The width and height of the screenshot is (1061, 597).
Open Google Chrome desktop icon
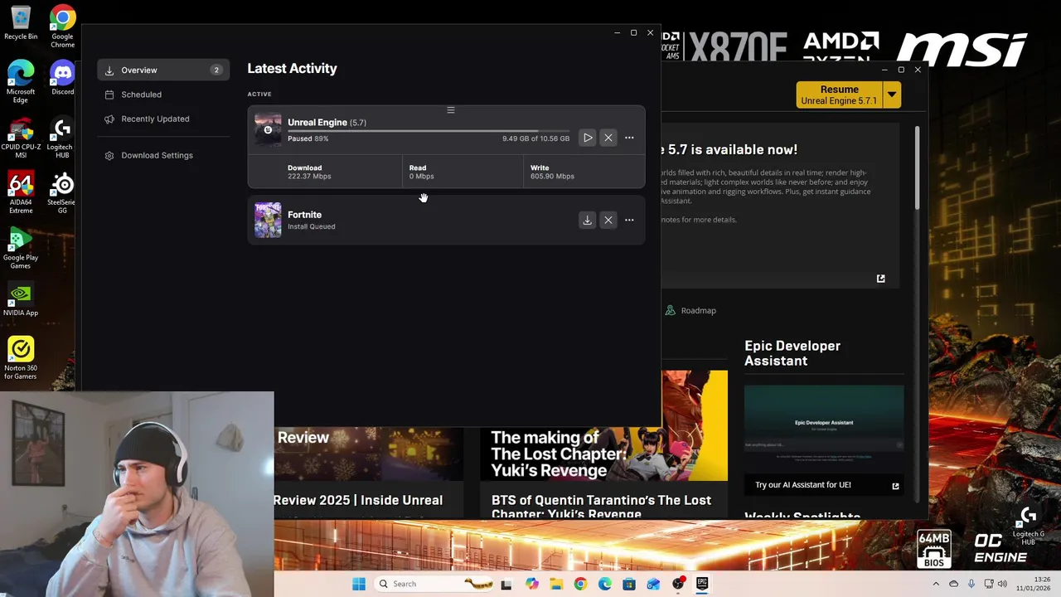pyautogui.click(x=62, y=25)
